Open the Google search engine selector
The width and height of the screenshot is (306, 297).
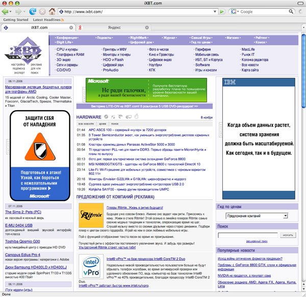coord(235,12)
